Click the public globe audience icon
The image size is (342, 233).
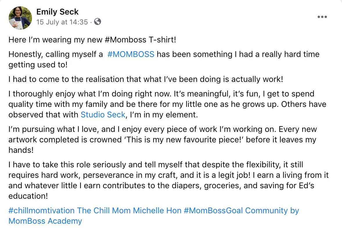tap(98, 22)
